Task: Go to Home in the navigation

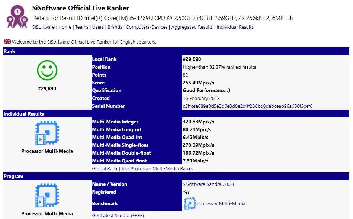Action: tap(65, 27)
